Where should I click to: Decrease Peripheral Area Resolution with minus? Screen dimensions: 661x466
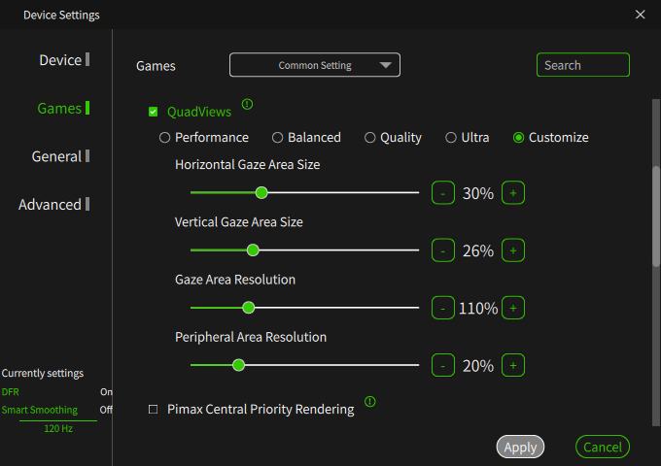[442, 366]
